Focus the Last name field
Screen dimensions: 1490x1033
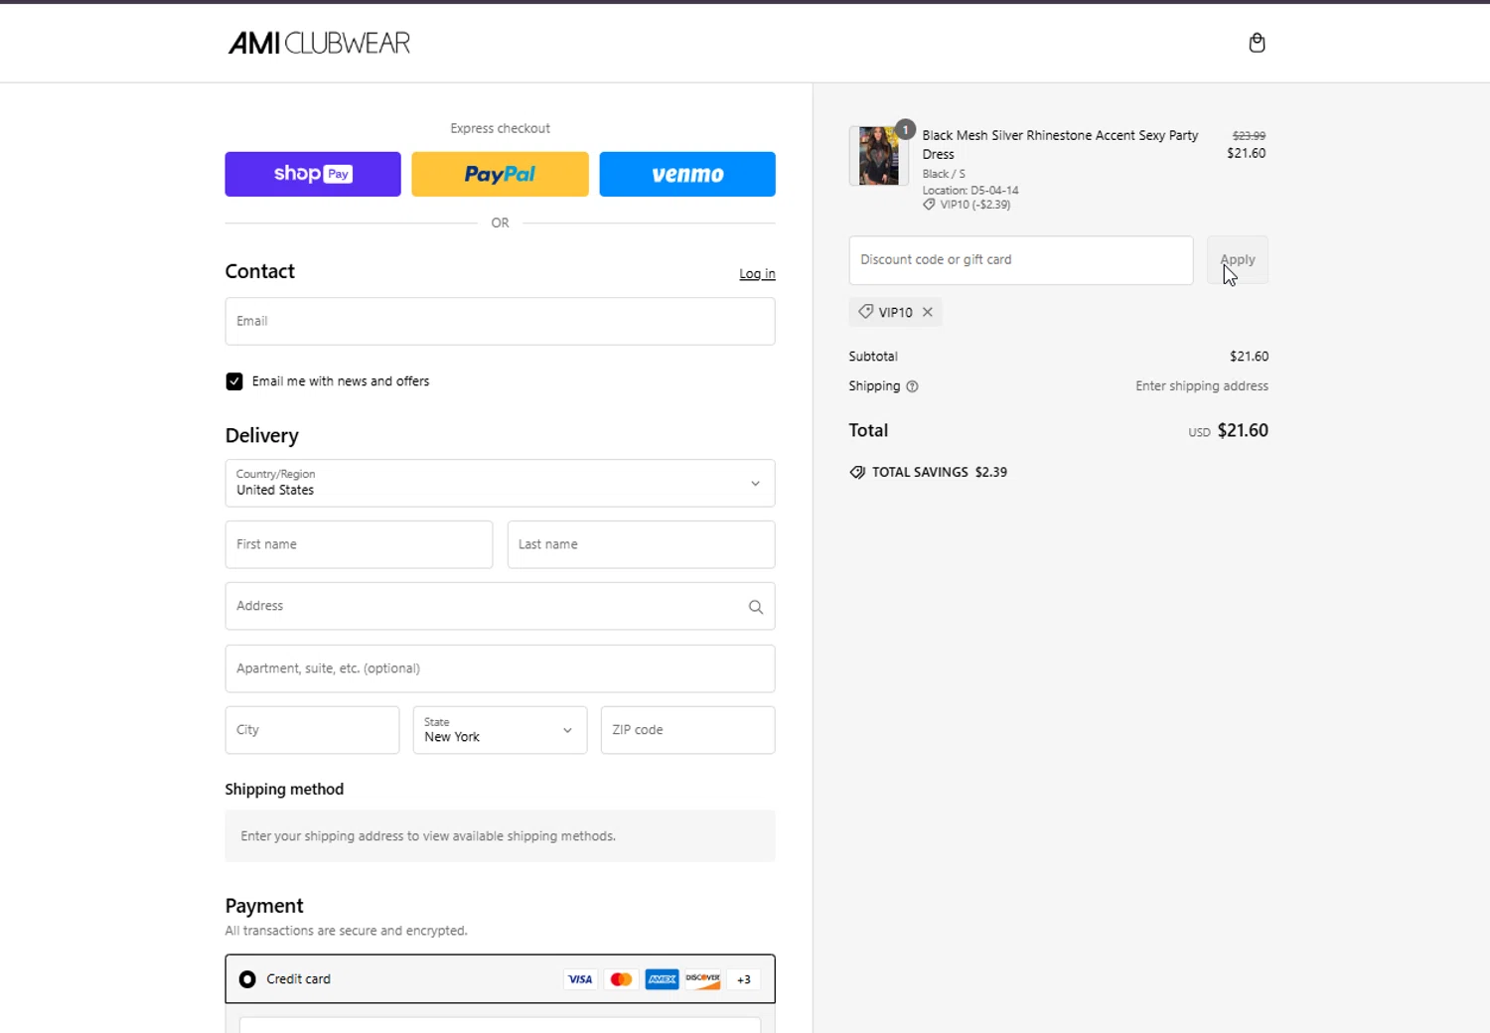coord(641,545)
